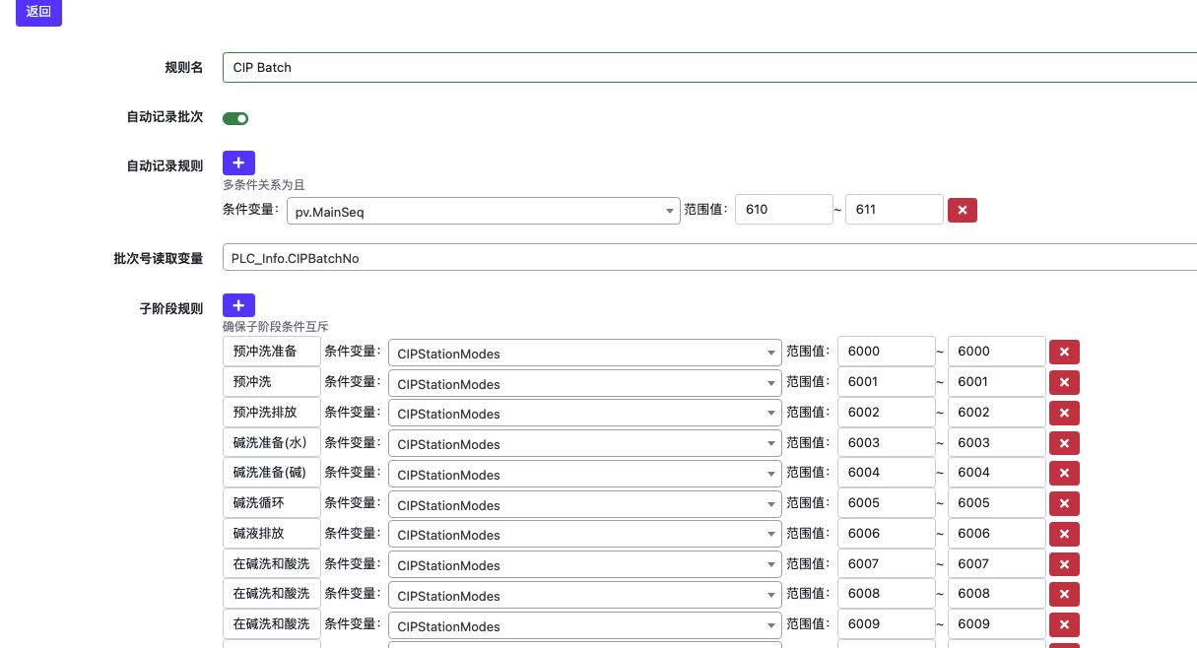
Task: Expand the variable dropdown for 预冲洗准备 row
Action: pyautogui.click(x=584, y=353)
